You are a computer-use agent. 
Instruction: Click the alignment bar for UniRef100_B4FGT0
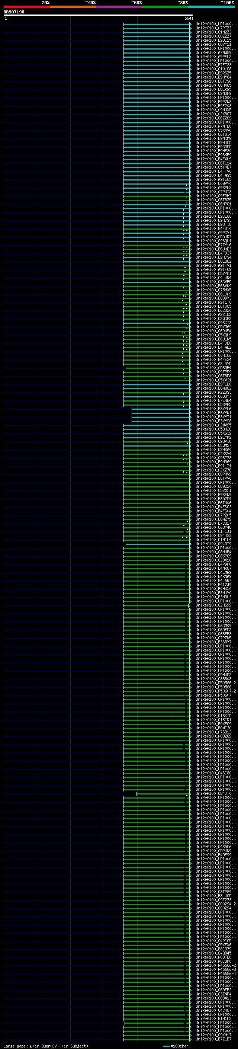[157, 229]
